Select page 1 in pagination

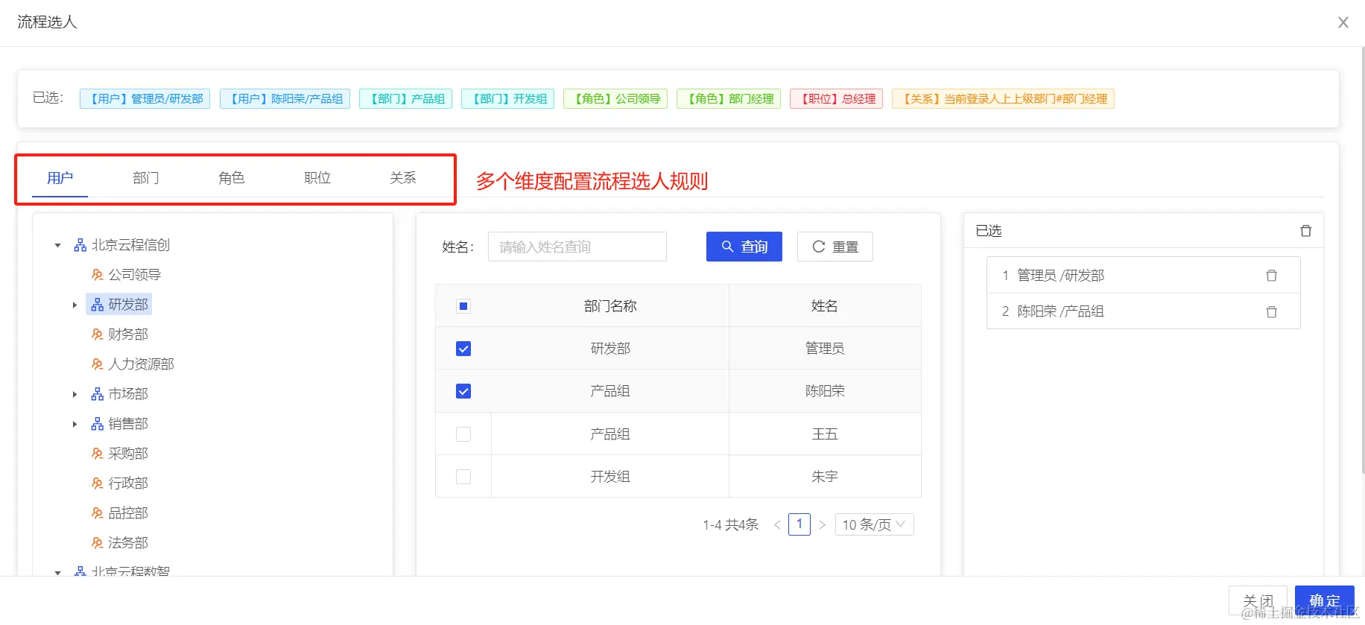[799, 524]
